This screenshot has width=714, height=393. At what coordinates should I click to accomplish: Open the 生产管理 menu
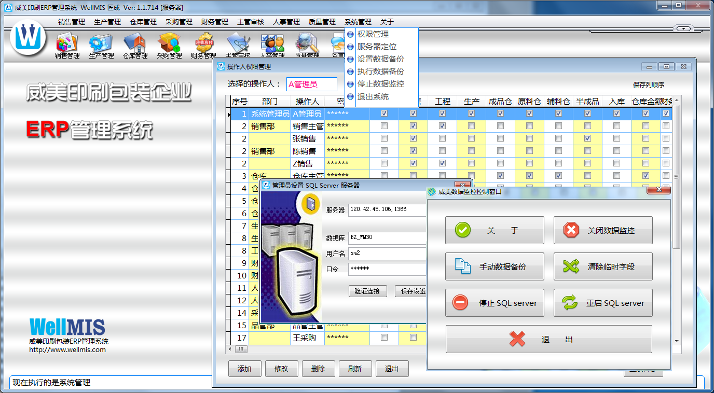coord(107,22)
